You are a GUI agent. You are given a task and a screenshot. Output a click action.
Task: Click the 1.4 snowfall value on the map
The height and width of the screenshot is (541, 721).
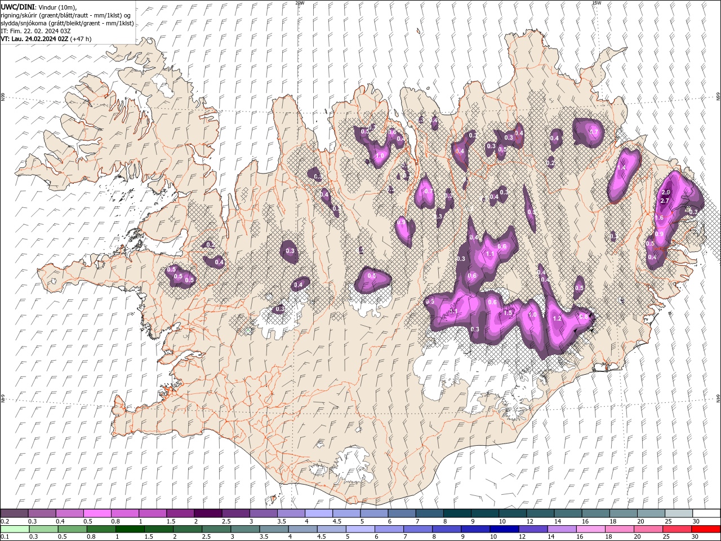tap(622, 168)
